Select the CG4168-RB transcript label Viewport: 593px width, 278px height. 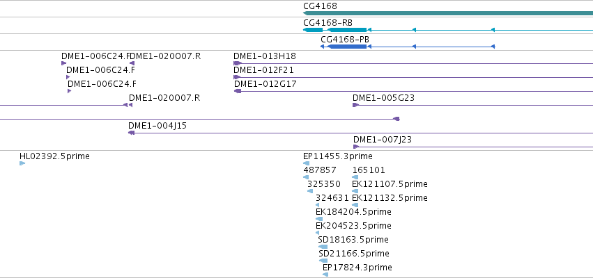[328, 23]
